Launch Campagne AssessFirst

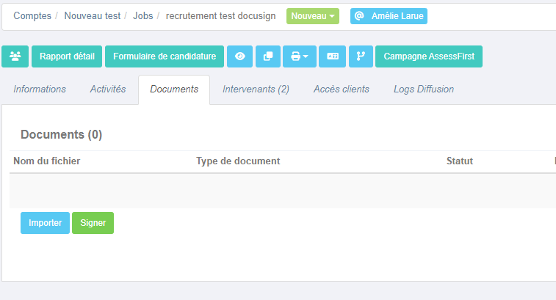(429, 56)
